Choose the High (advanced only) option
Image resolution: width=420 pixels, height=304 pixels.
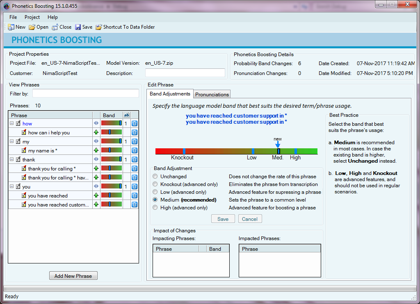[155, 208]
